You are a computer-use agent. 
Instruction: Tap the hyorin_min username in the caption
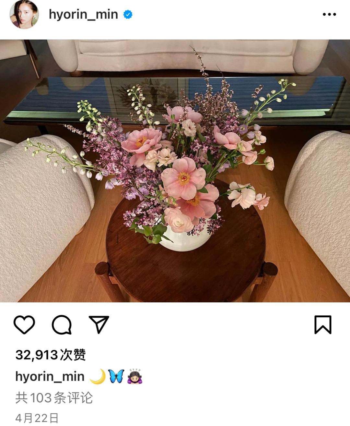(x=50, y=376)
